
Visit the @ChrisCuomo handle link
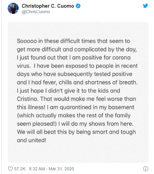[x=36, y=12]
